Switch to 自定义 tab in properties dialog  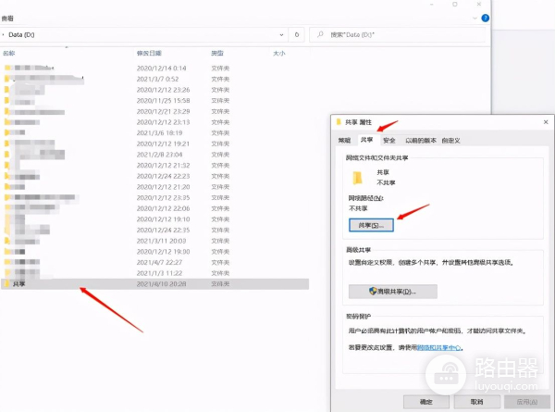(451, 141)
